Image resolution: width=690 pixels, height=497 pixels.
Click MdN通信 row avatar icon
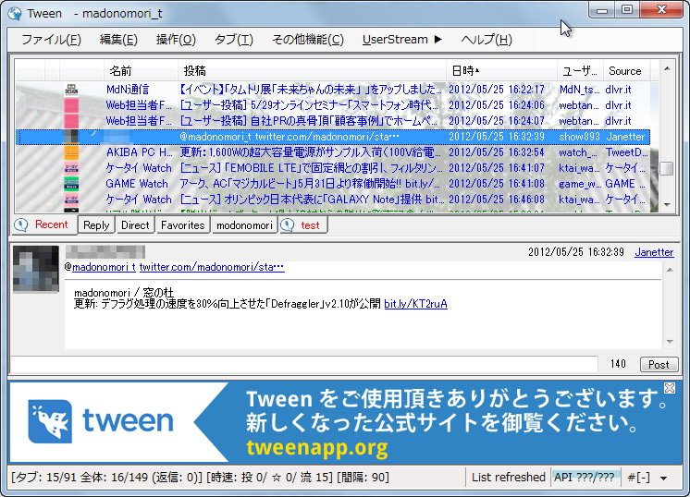(71, 90)
